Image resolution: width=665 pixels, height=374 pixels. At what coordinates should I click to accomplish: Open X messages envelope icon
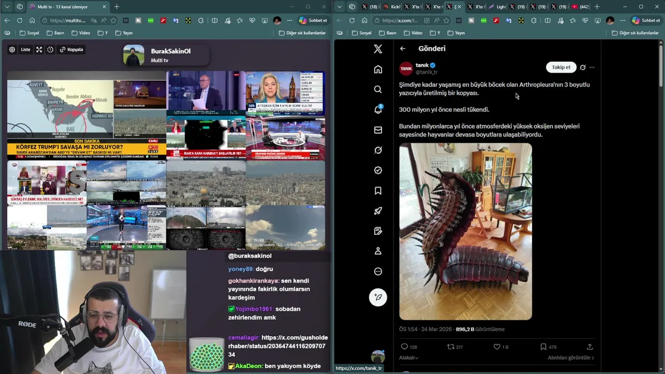378,130
